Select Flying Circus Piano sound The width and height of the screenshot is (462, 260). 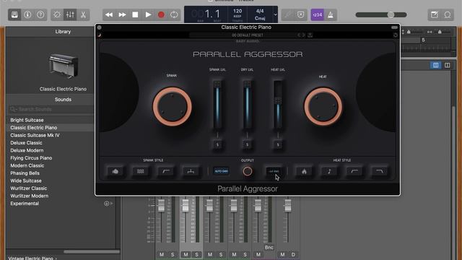(x=31, y=158)
